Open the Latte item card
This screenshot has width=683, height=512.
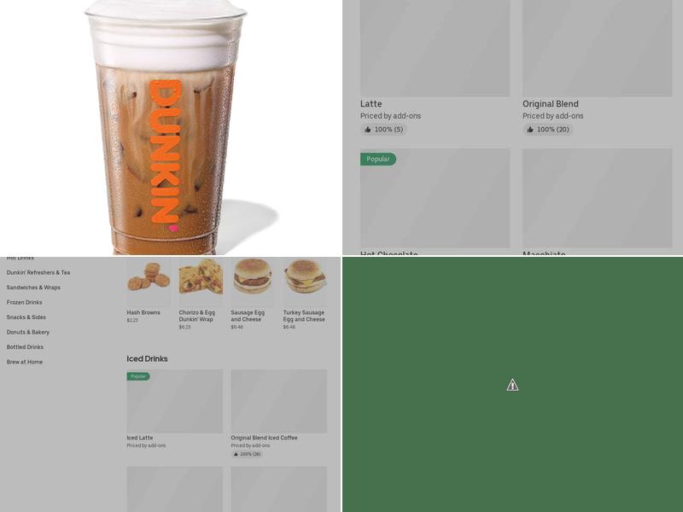pyautogui.click(x=435, y=66)
